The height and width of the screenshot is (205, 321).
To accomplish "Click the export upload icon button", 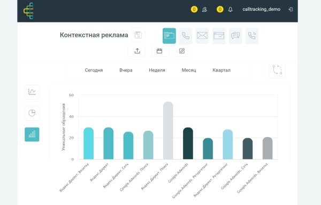I will point(137,51).
